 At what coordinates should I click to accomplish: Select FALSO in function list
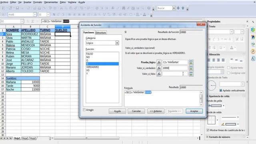pos(102,54)
